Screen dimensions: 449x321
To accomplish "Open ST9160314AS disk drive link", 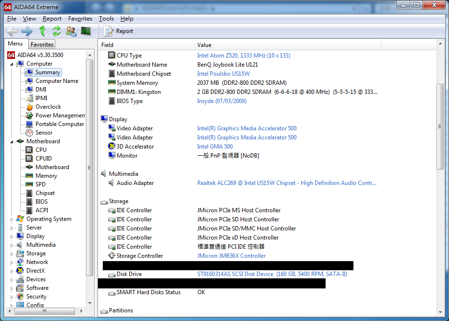I will 272,274.
